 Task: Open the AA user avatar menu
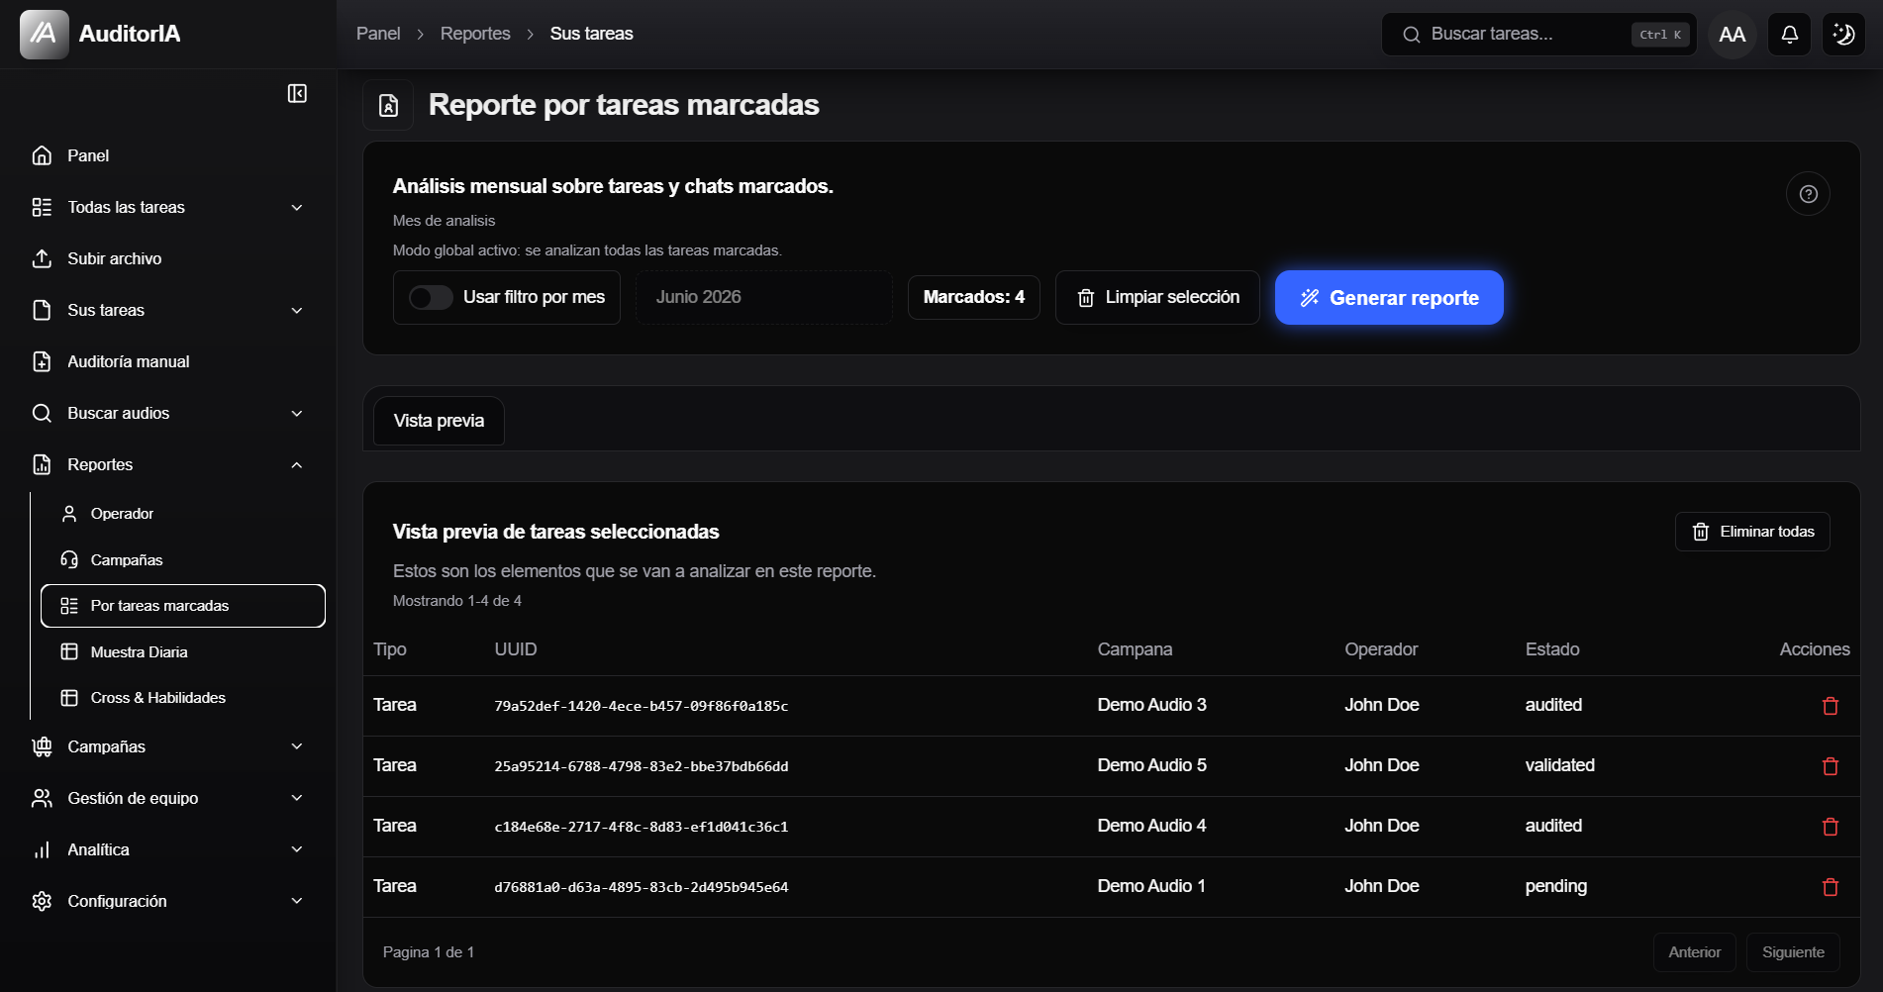(x=1732, y=35)
